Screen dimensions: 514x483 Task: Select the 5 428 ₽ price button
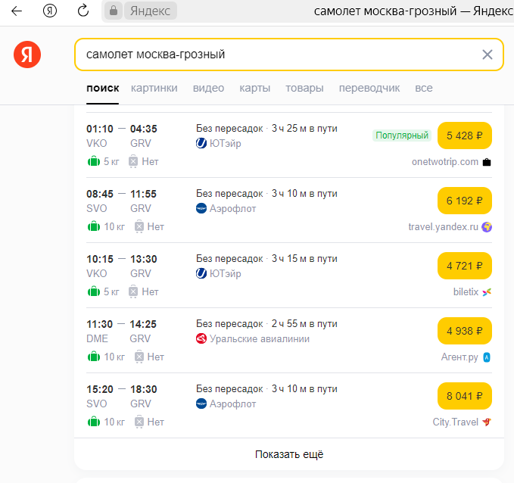pyautogui.click(x=465, y=136)
